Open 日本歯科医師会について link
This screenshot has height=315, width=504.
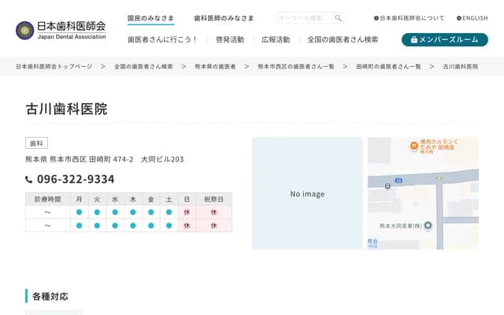409,17
